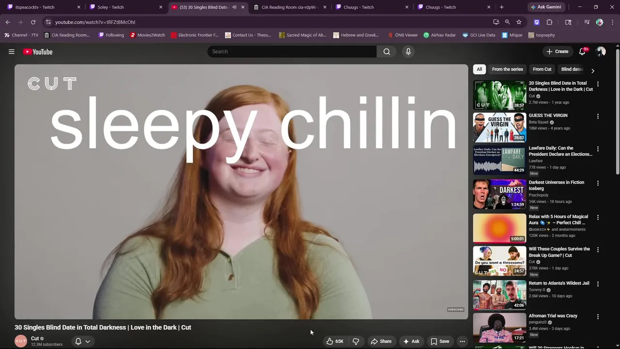This screenshot has width=620, height=349.
Task: Select the 'All' filter chip
Action: coord(480,69)
